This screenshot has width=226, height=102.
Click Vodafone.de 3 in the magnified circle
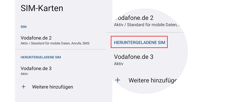(x=133, y=57)
